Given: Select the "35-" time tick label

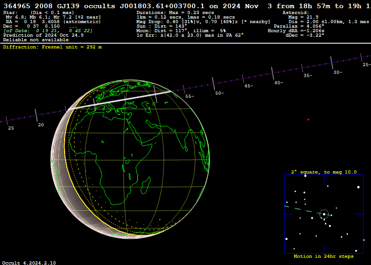Looking at the screenshot, I should [x=308, y=76].
